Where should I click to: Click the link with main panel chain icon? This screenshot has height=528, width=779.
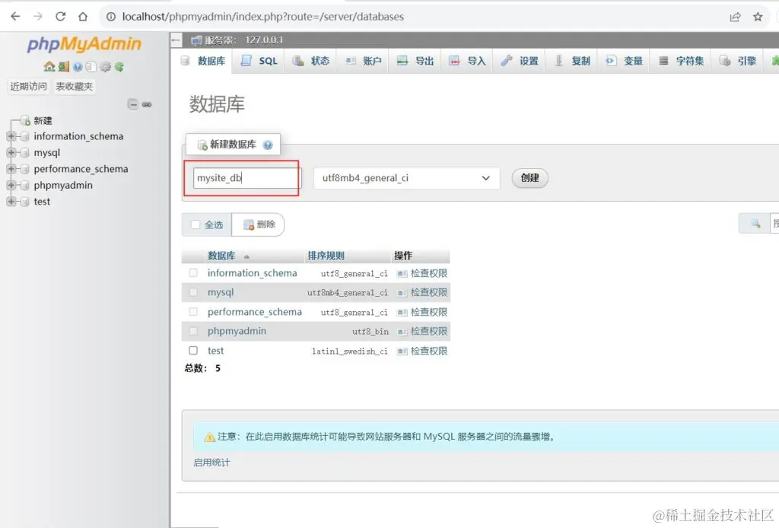point(147,104)
